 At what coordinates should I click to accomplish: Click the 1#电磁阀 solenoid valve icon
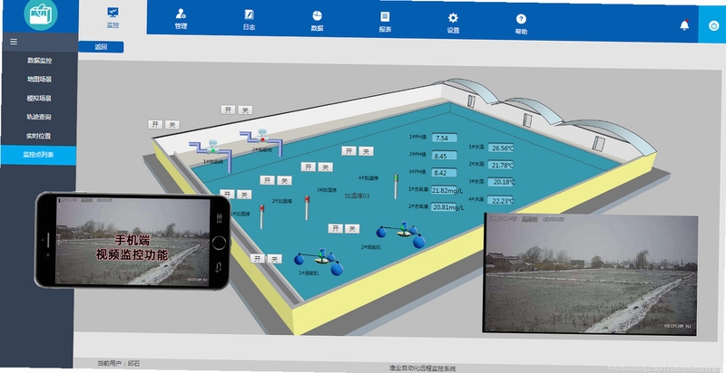[x=213, y=149]
